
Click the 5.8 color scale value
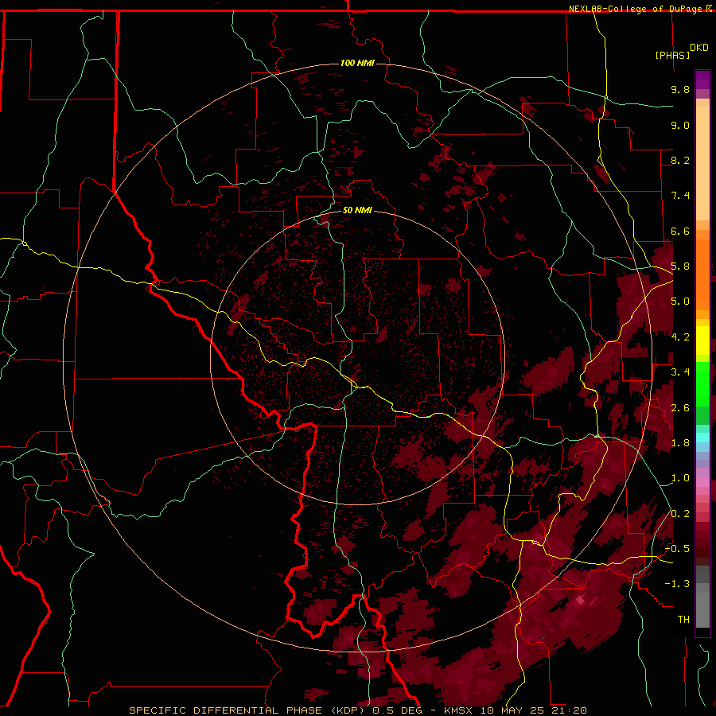tap(680, 267)
